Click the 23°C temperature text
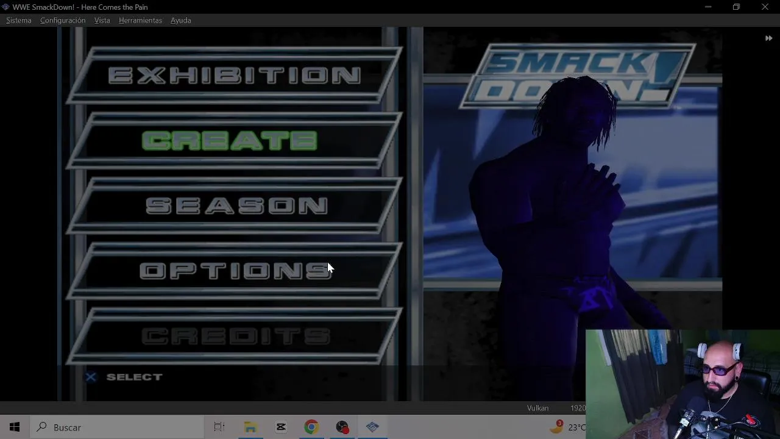780x439 pixels. point(576,427)
